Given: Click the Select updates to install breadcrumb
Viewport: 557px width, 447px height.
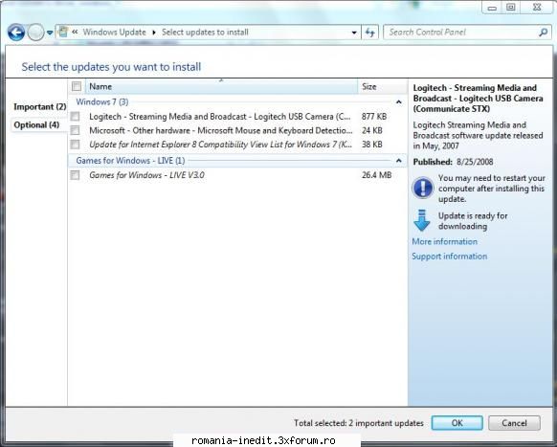Looking at the screenshot, I should point(205,33).
